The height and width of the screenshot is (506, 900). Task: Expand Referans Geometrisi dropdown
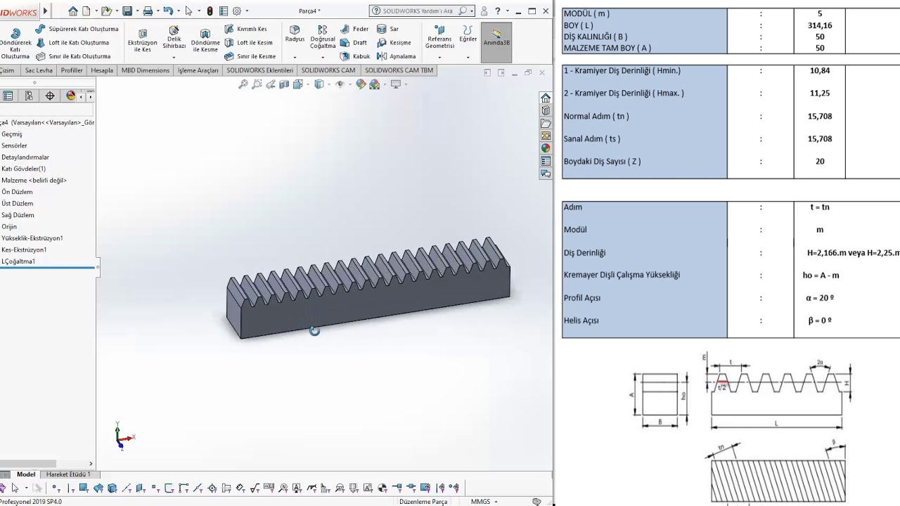pos(439,57)
